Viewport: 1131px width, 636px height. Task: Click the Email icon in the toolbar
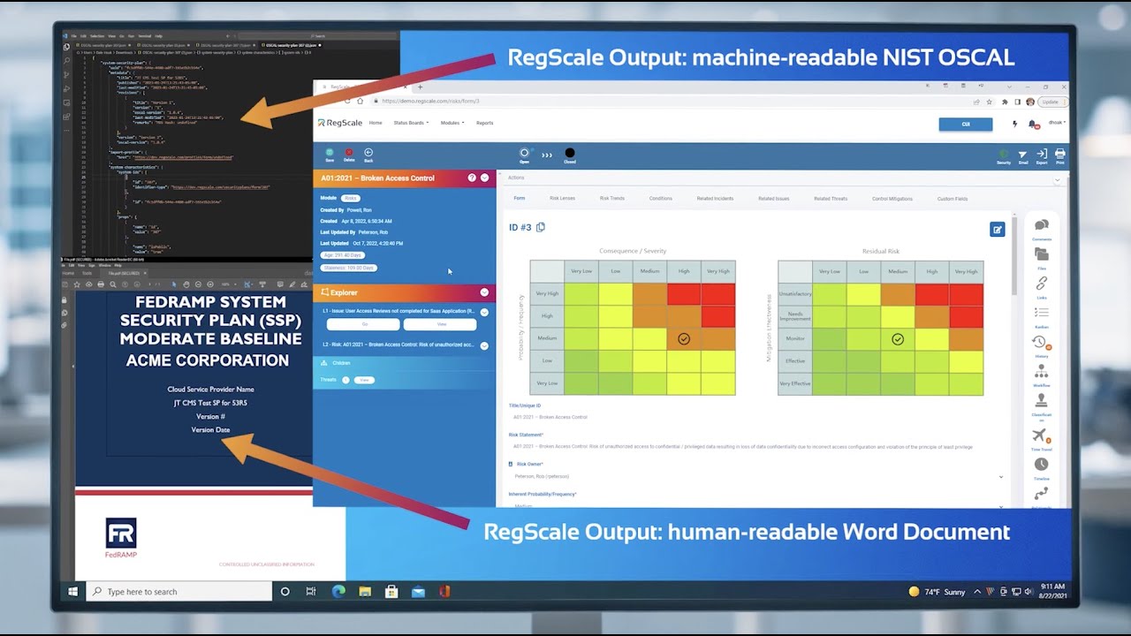coord(1022,154)
